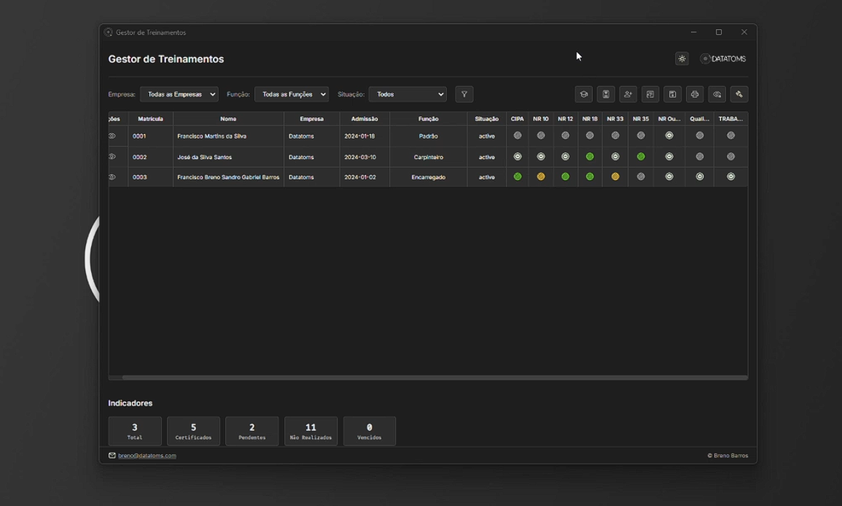Click the NR 35 column header
The image size is (842, 506).
click(641, 119)
